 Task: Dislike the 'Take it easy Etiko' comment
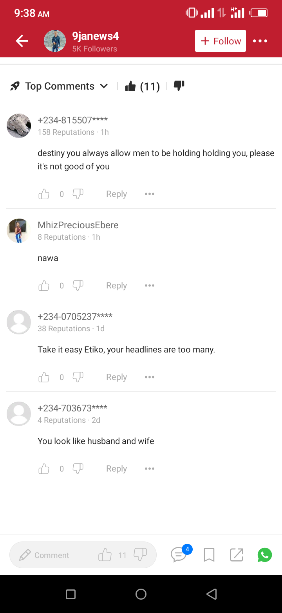[x=78, y=377]
